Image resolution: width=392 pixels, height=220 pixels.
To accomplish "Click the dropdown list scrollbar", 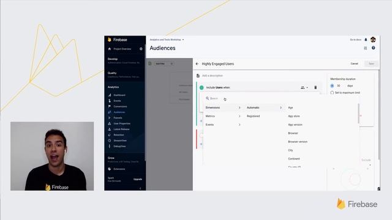I will [358, 114].
